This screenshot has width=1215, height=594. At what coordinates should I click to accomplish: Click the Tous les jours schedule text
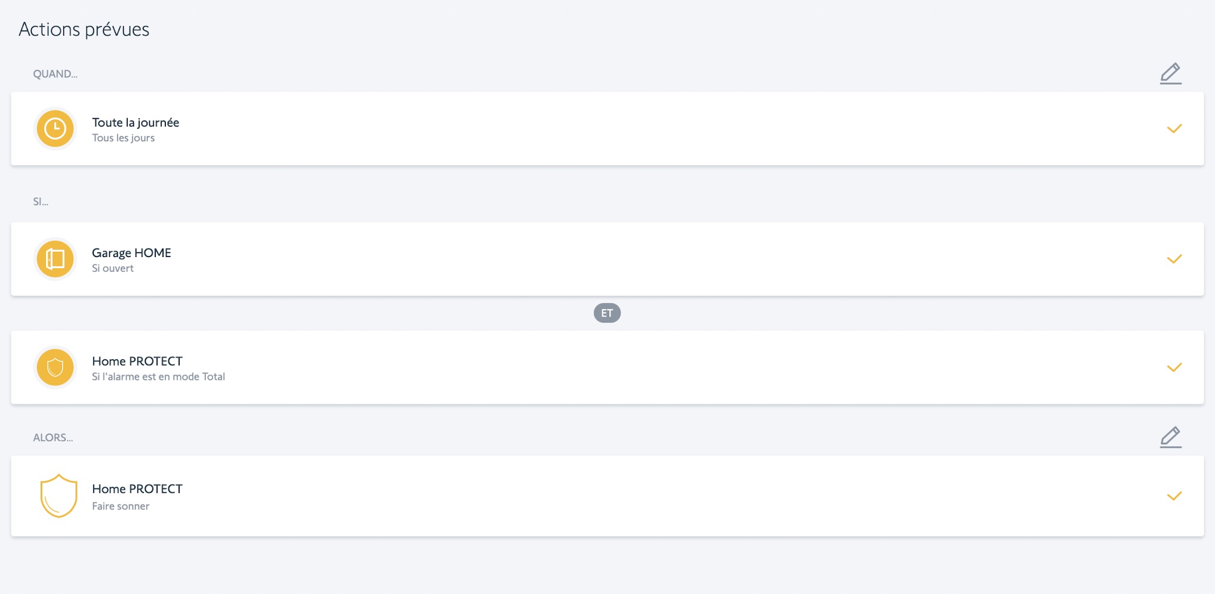pyautogui.click(x=123, y=138)
